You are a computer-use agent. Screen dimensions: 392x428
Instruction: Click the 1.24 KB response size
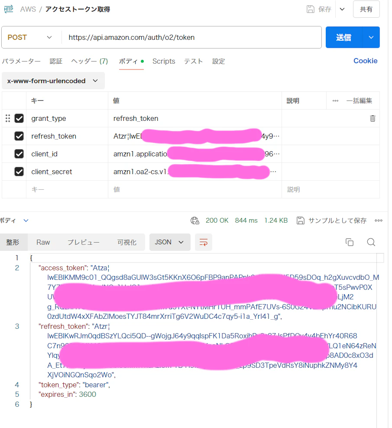[276, 220]
